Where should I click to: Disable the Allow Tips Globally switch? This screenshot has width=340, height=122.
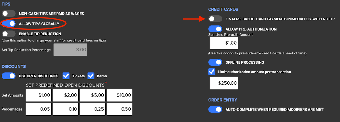[x=8, y=24]
